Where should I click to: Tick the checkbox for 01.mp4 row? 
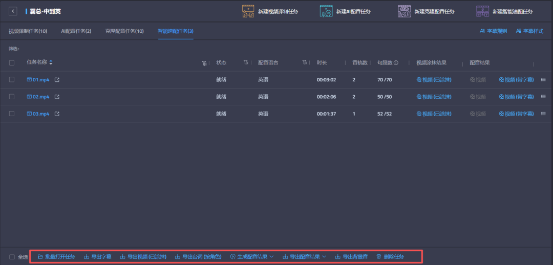pos(12,80)
